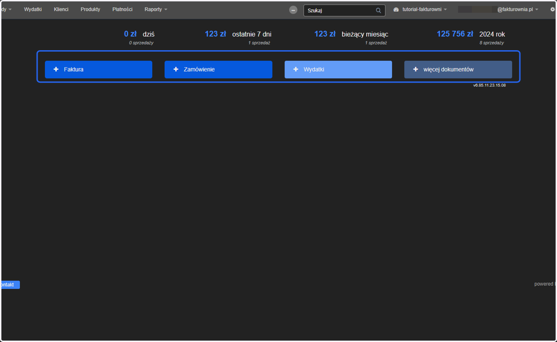Screen dimensions: 557x342
Task: Click dashboard icon beside tutorial-fakturowni
Action: (396, 9)
